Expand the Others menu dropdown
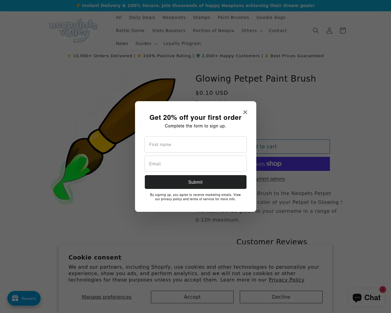The image size is (391, 313). pyautogui.click(x=252, y=31)
